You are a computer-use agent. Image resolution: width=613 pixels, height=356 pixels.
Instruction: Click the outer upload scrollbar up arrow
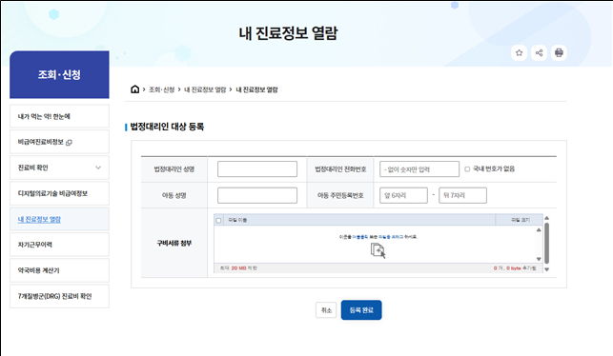pos(547,218)
